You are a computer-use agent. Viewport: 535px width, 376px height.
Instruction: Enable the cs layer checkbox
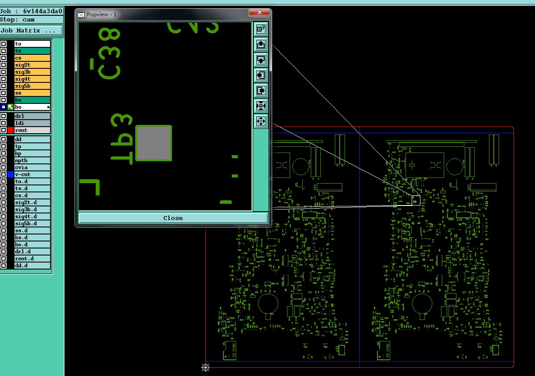click(x=4, y=58)
